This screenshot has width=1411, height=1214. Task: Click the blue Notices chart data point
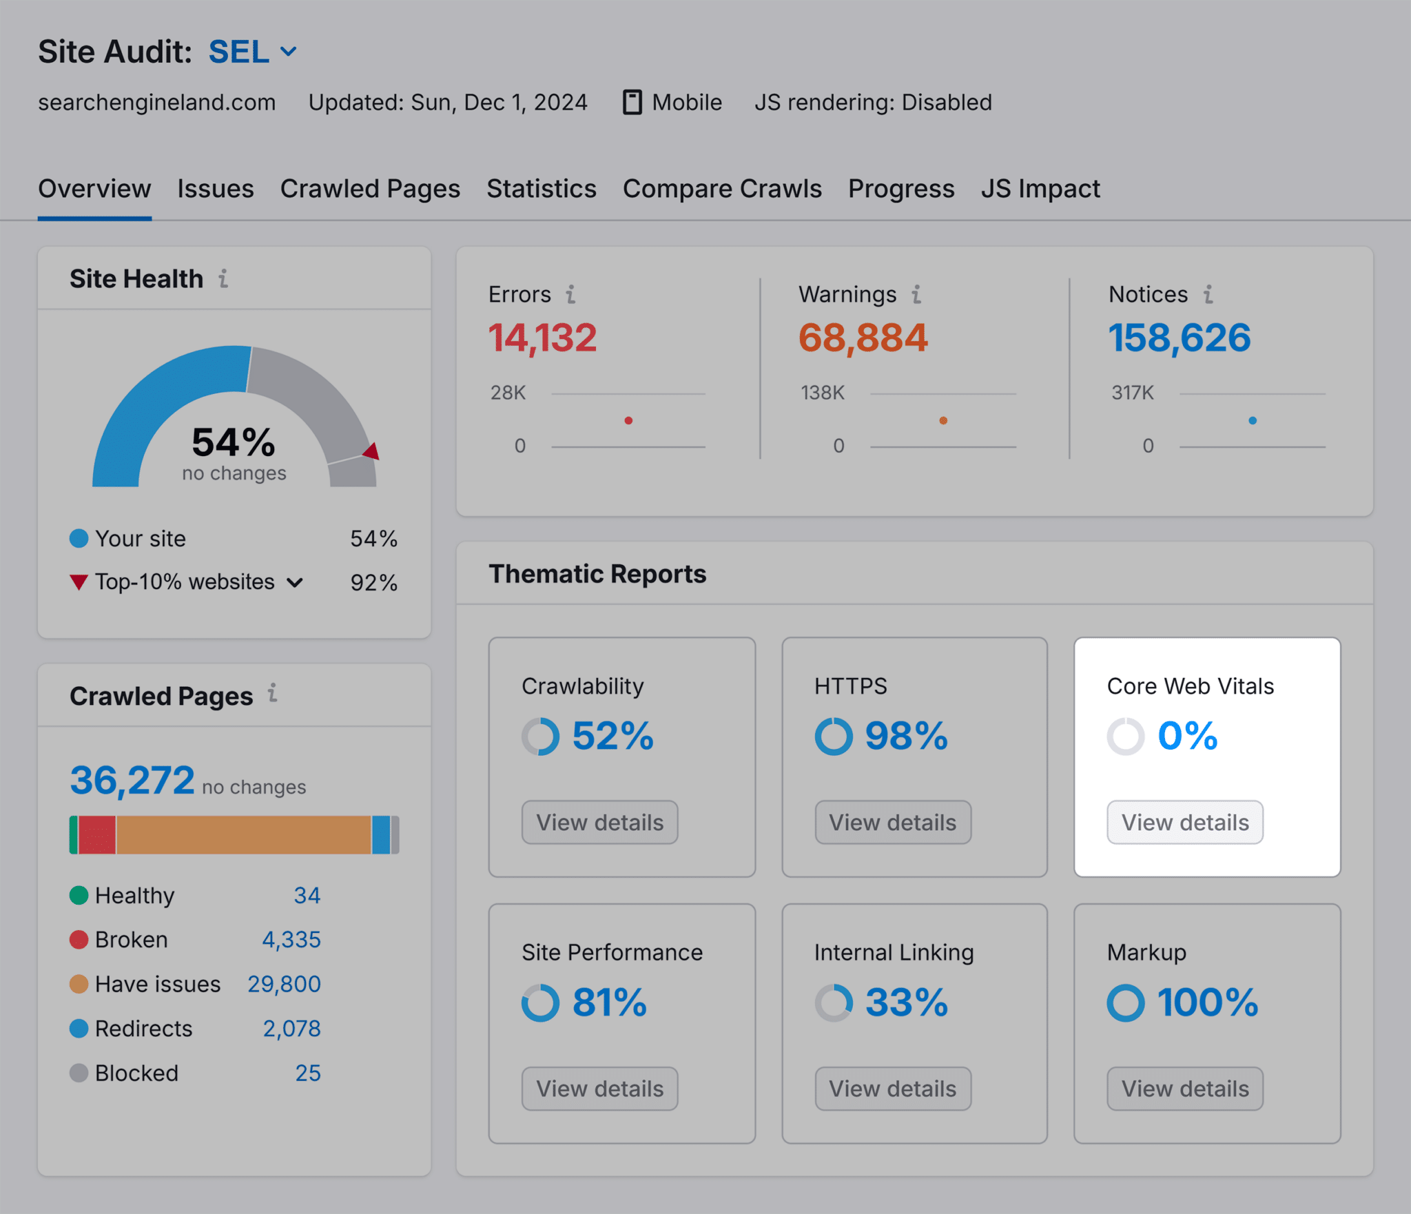[1253, 420]
